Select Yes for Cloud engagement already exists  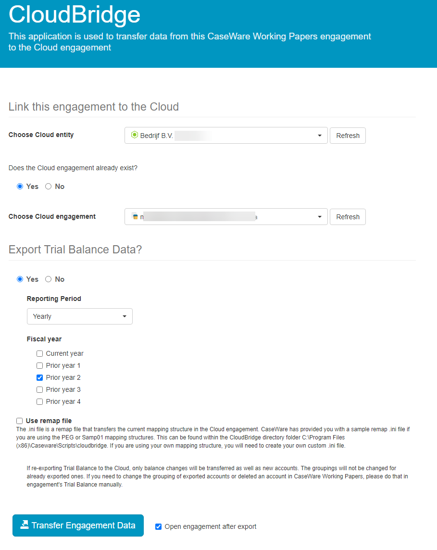coord(20,187)
